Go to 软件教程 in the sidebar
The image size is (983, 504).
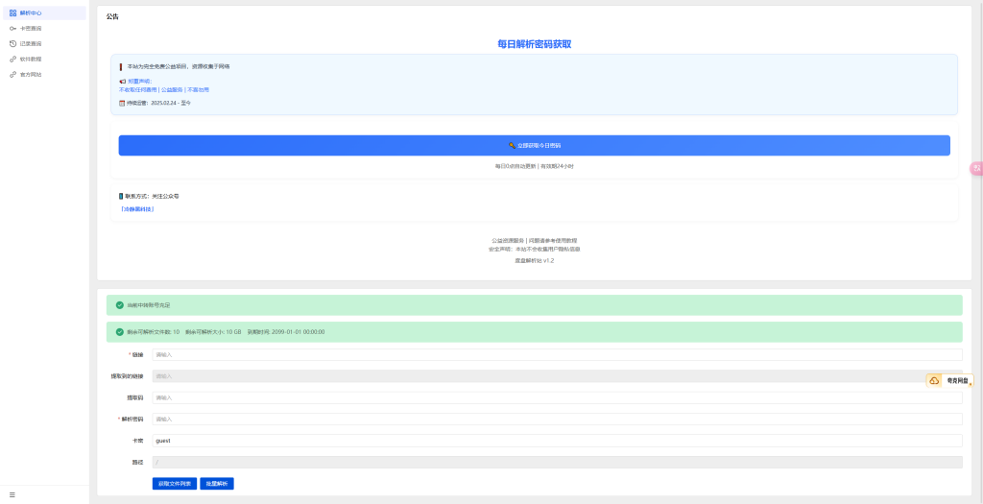[x=31, y=60]
